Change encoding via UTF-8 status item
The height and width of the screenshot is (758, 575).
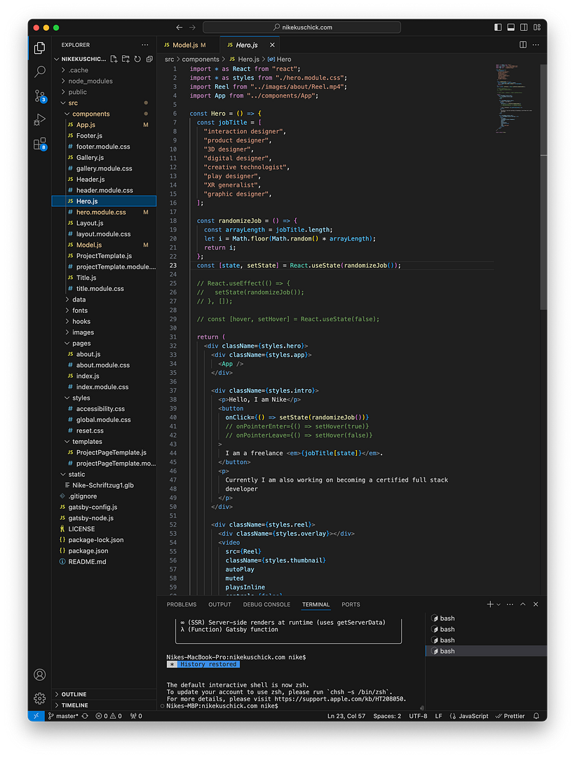418,716
